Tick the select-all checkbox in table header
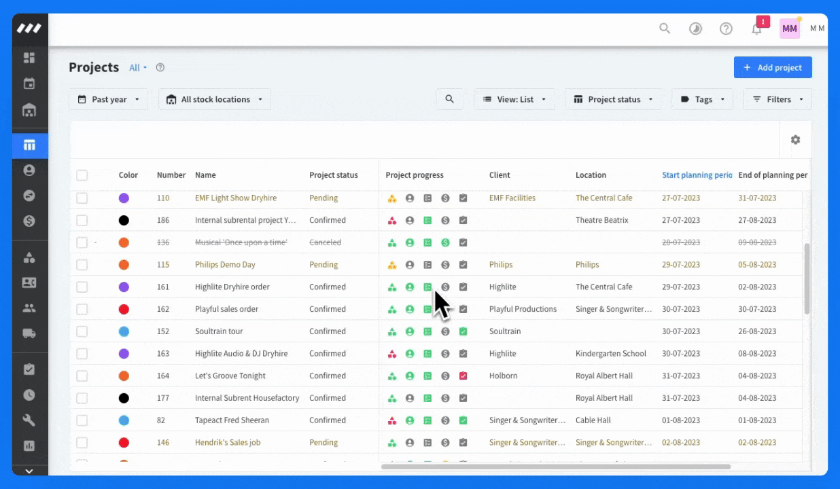840x489 pixels. pos(82,175)
